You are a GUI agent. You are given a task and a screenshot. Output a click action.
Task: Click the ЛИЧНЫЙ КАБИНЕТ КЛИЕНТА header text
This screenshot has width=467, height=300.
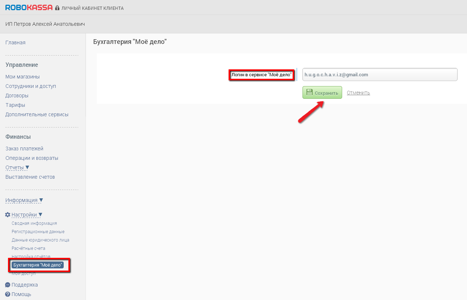[92, 8]
